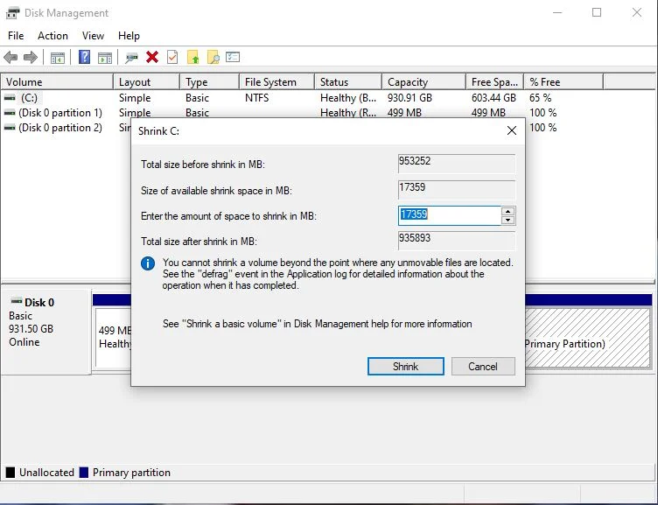Image resolution: width=658 pixels, height=505 pixels.
Task: Click the Connect drive toolbar icon
Action: pyautogui.click(x=131, y=58)
